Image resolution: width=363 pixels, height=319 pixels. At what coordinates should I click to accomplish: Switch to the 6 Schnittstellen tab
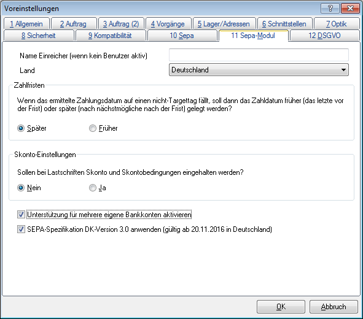[x=284, y=24]
